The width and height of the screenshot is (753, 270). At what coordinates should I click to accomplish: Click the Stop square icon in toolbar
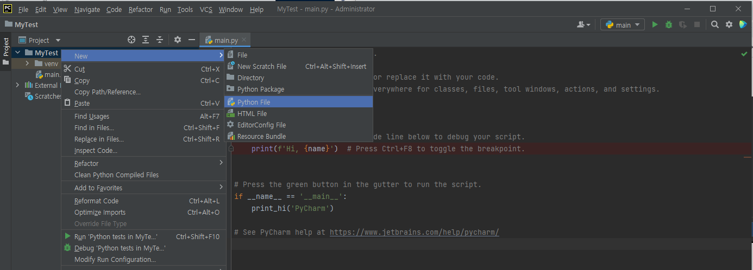point(697,24)
